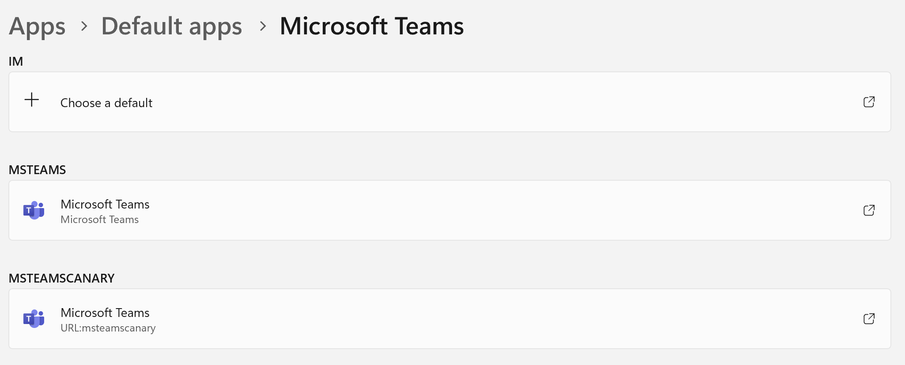Viewport: 905px width, 365px height.
Task: Open external link for the MSTEAMS entry
Action: (x=869, y=210)
